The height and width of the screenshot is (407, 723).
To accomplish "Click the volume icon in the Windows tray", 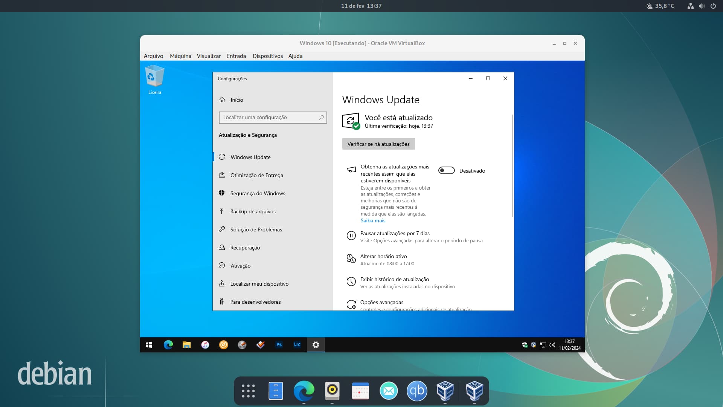I will pos(552,345).
